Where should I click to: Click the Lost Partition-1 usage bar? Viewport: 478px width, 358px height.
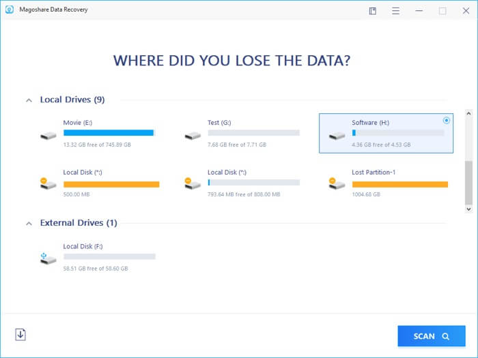[400, 185]
